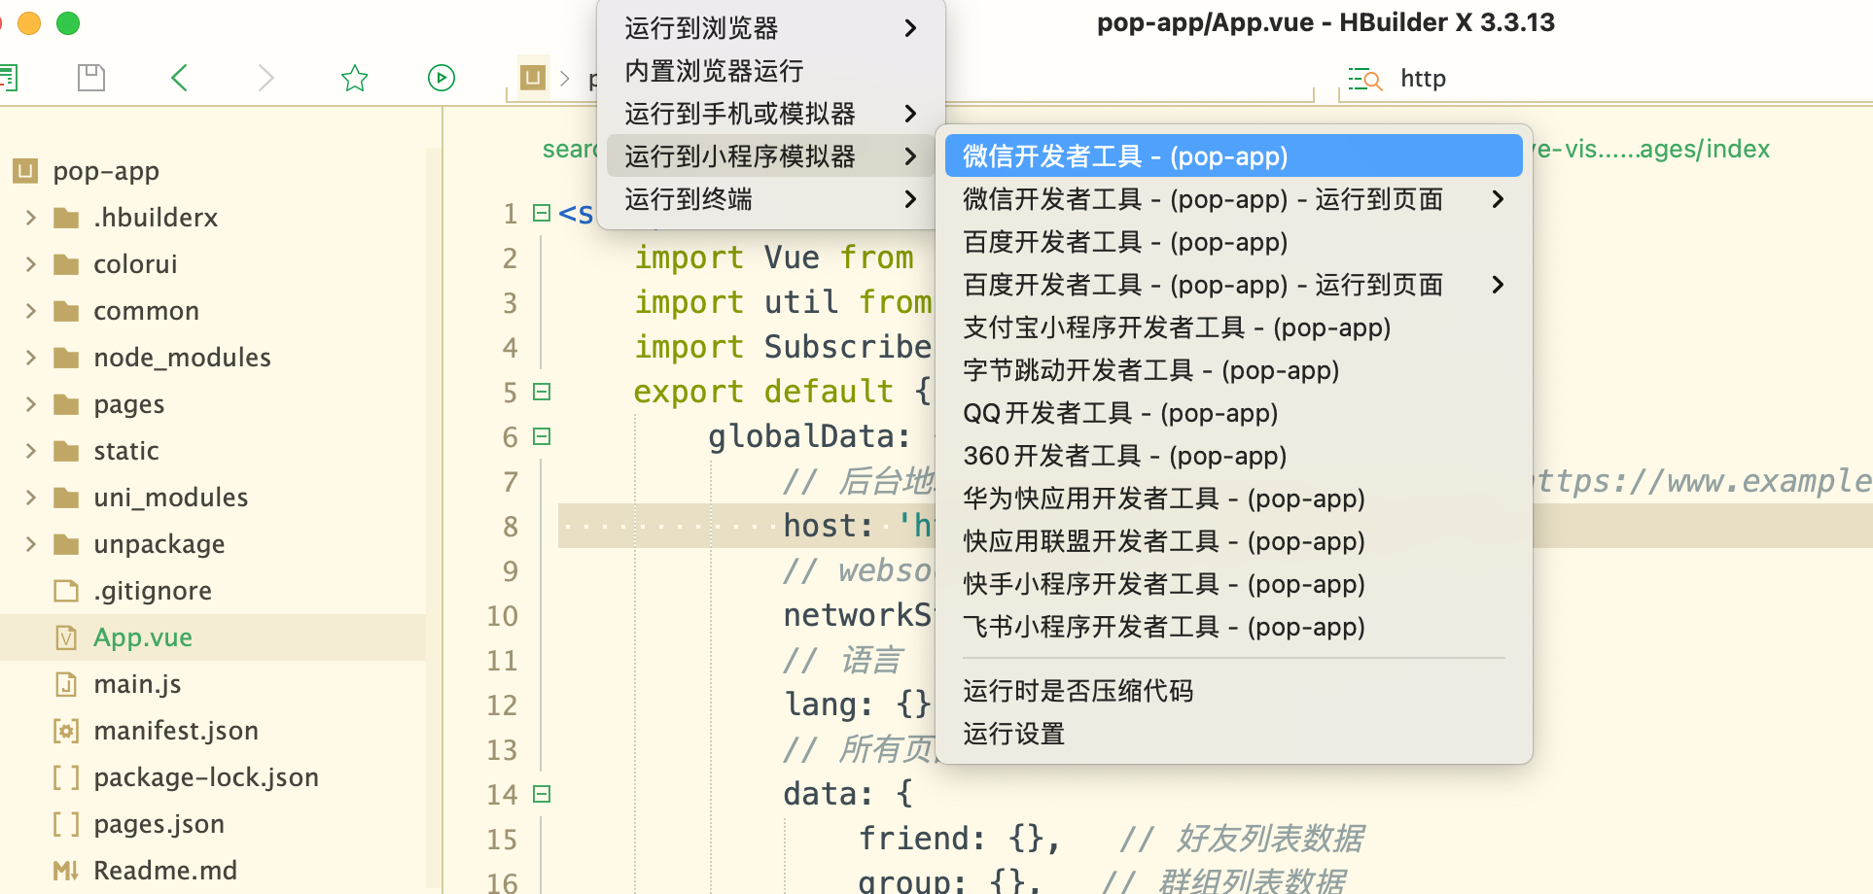
Task: Select App.vue in project tree
Action: [213, 637]
